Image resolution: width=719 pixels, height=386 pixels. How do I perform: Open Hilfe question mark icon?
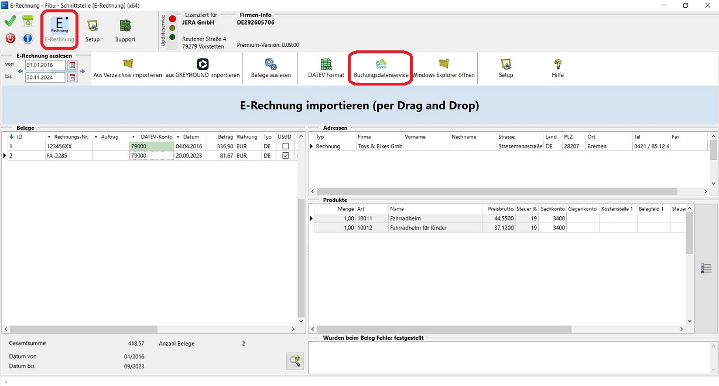(x=557, y=64)
